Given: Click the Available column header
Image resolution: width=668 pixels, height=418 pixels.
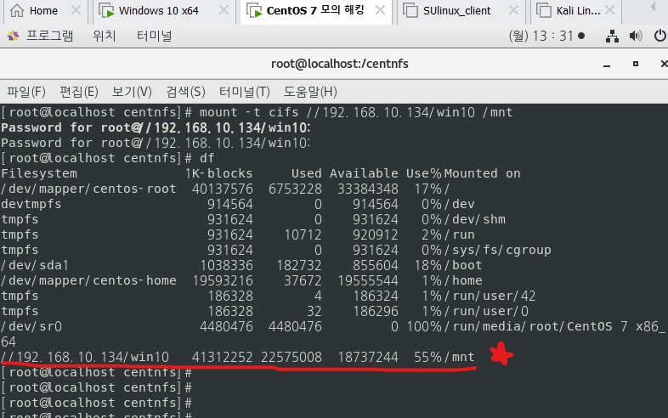Looking at the screenshot, I should coord(364,173).
